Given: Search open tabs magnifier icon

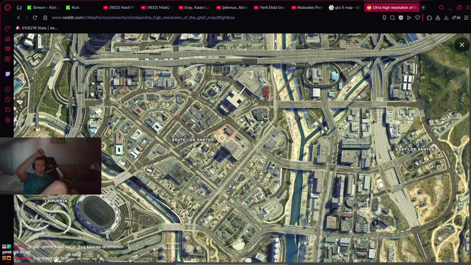Looking at the screenshot, I should tap(441, 7).
